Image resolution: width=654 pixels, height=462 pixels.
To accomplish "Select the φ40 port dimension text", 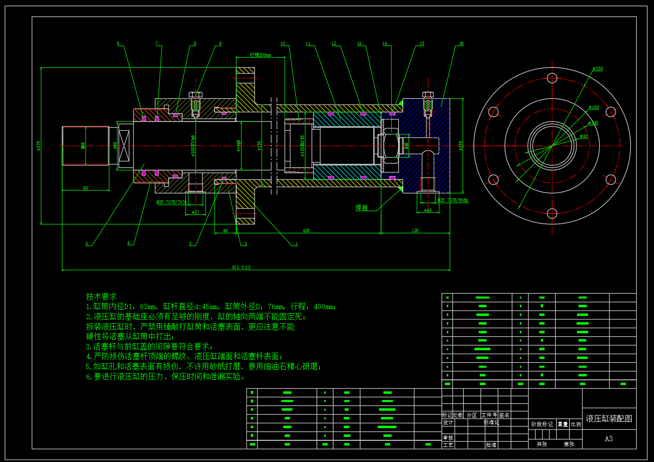I will pos(428,210).
